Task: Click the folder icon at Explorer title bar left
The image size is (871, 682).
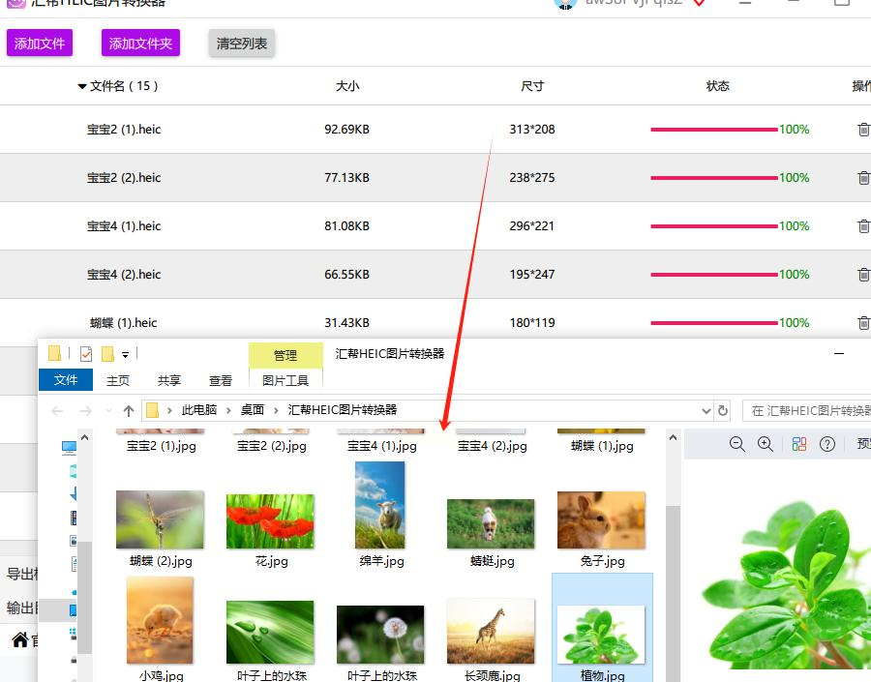Action: 54,353
